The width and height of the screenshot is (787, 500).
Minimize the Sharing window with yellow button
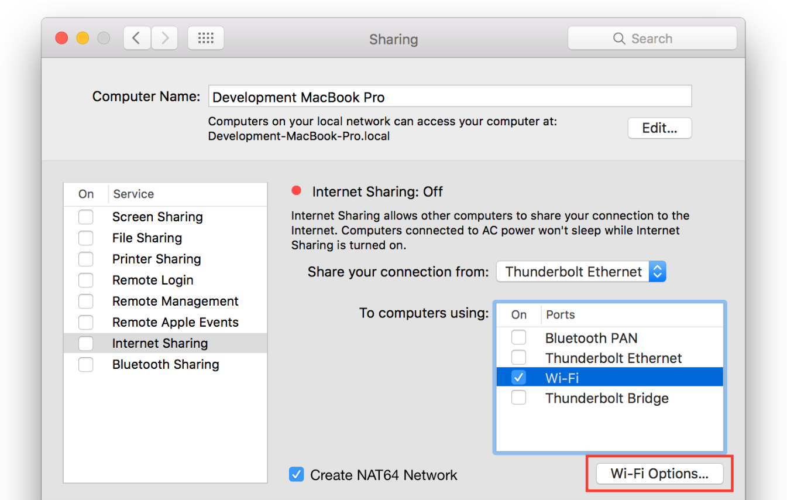tap(83, 39)
